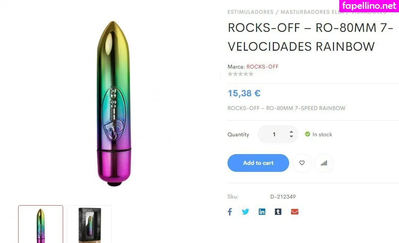Share on Tumblr icon
Image resolution: width=399 pixels, height=243 pixels.
click(278, 212)
